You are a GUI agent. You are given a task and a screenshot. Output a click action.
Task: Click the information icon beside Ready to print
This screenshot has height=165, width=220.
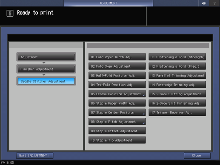[x=10, y=13]
